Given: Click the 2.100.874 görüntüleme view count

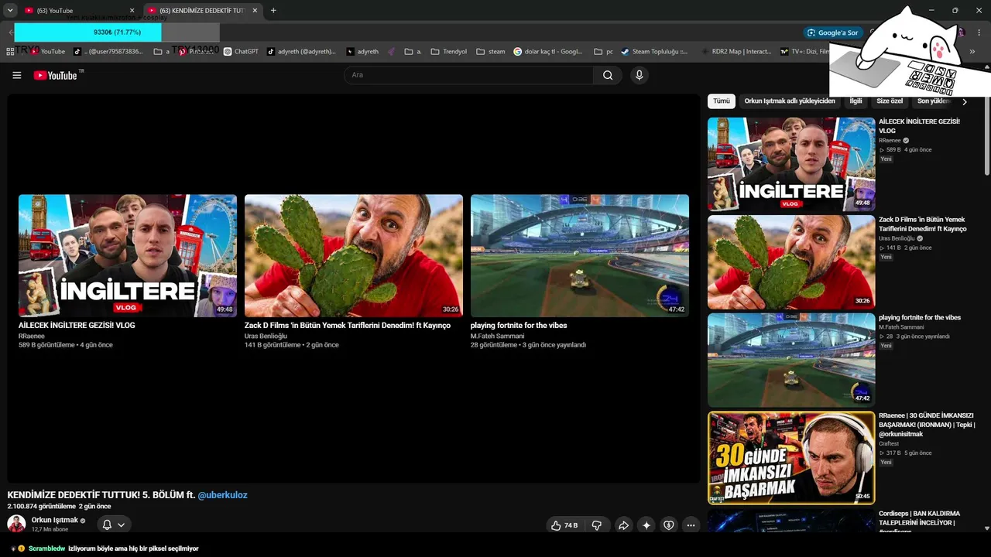Looking at the screenshot, I should click(42, 507).
